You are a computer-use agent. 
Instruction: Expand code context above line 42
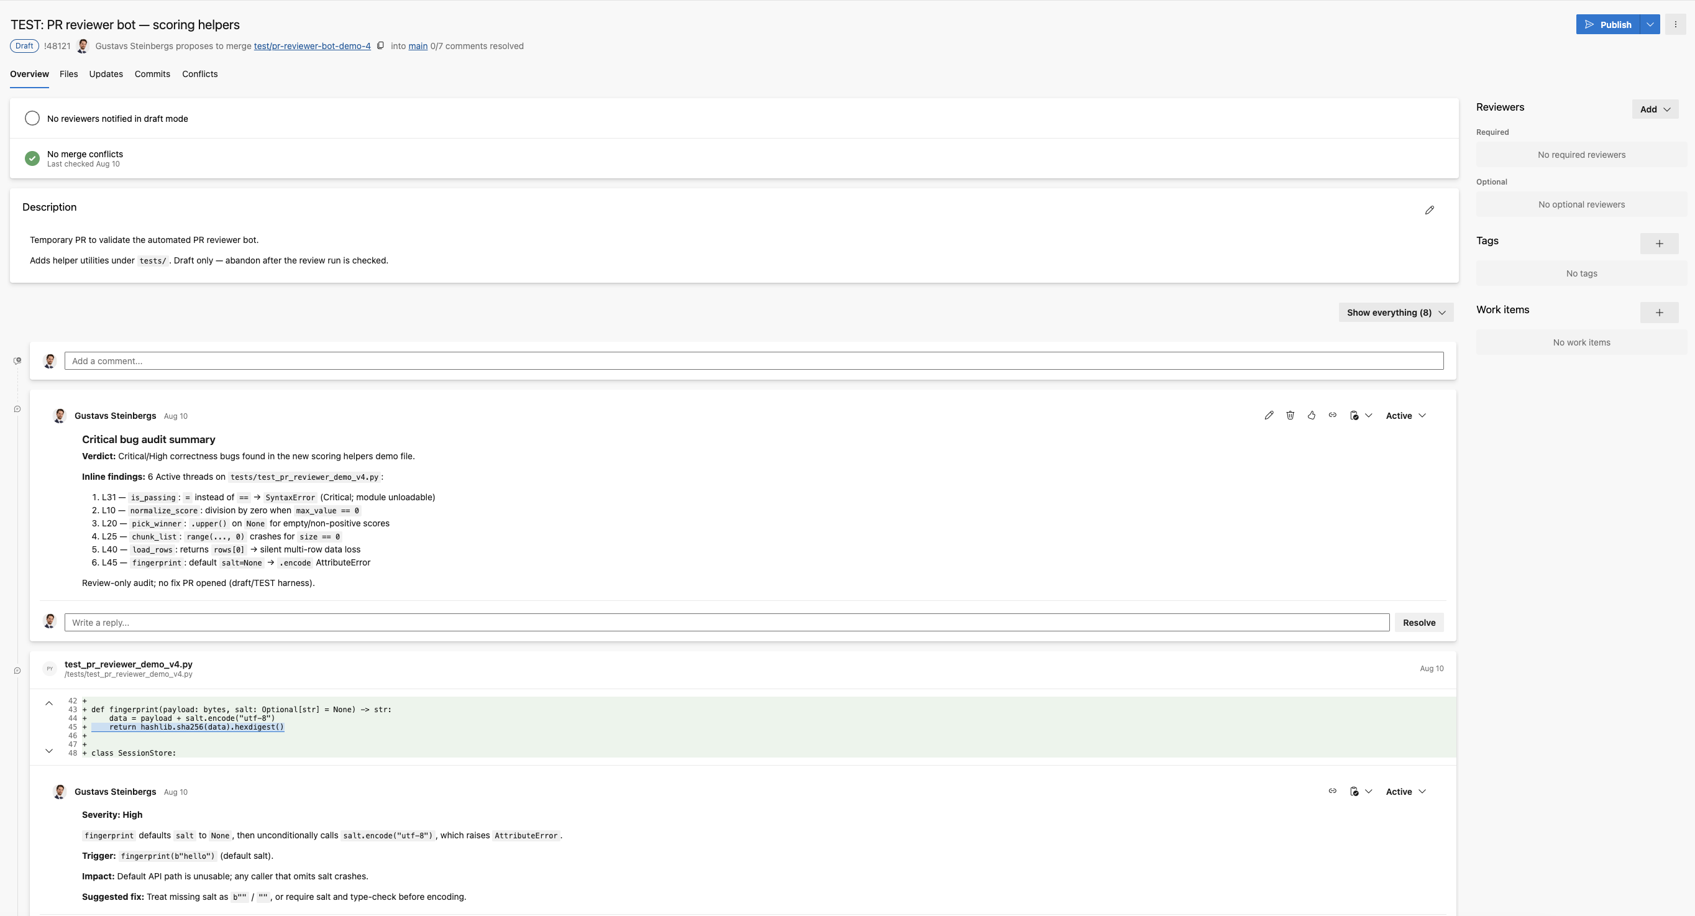click(48, 703)
